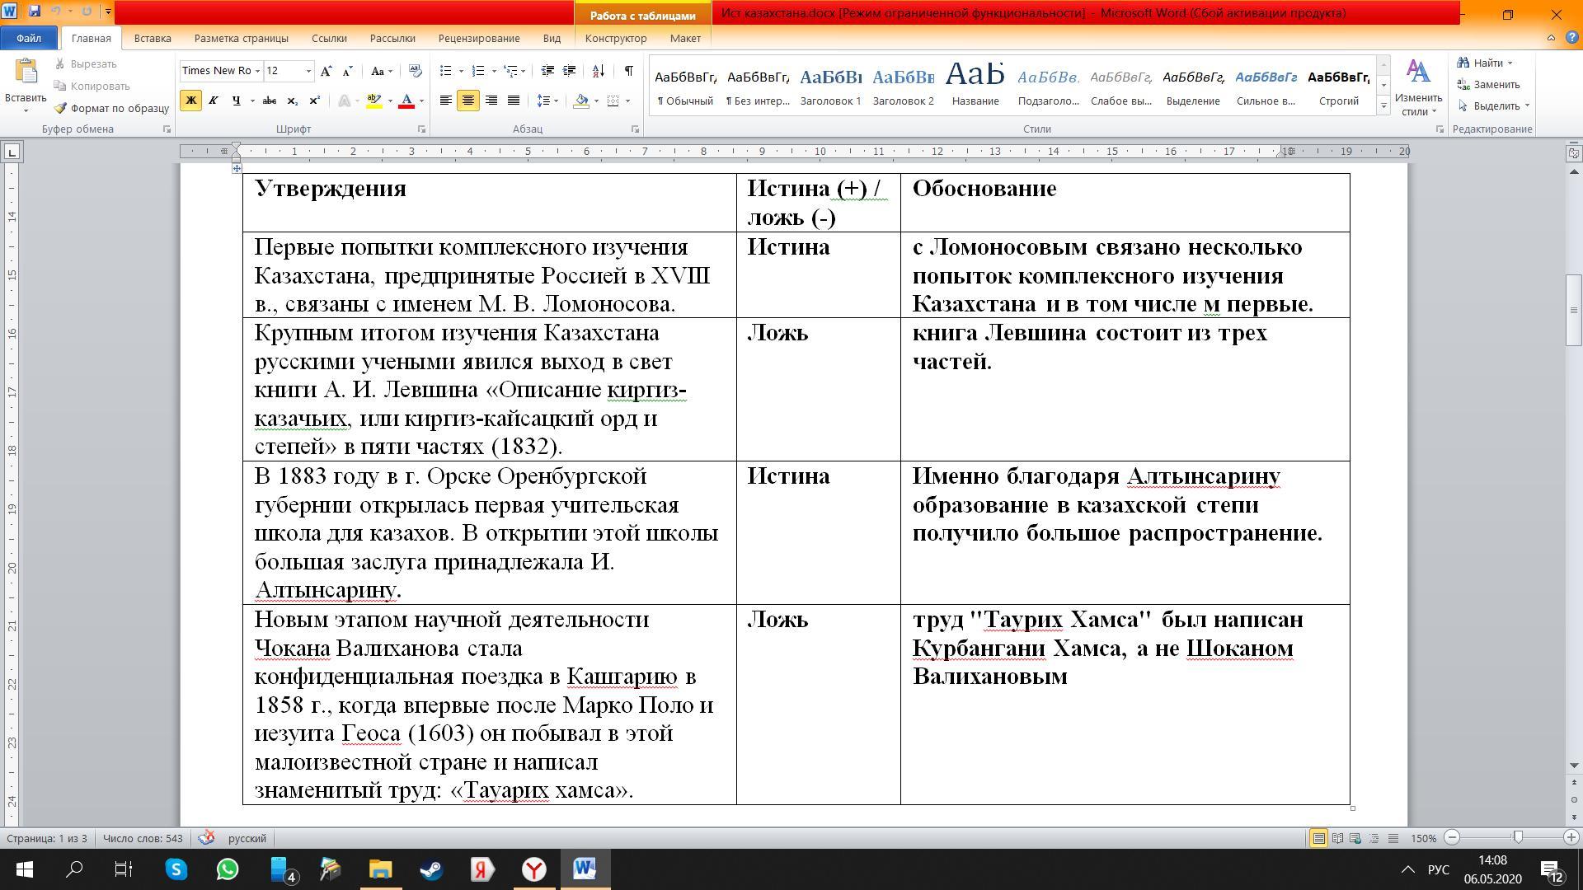Image resolution: width=1583 pixels, height=890 pixels.
Task: Click the Grow Font icon
Action: click(x=326, y=71)
